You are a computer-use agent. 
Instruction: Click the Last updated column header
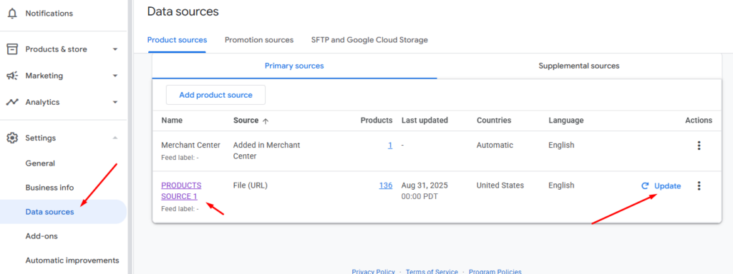pyautogui.click(x=424, y=120)
